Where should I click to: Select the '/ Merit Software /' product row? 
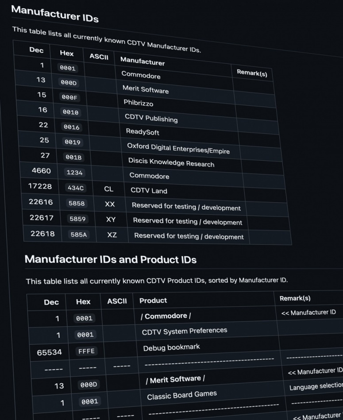coord(175,380)
